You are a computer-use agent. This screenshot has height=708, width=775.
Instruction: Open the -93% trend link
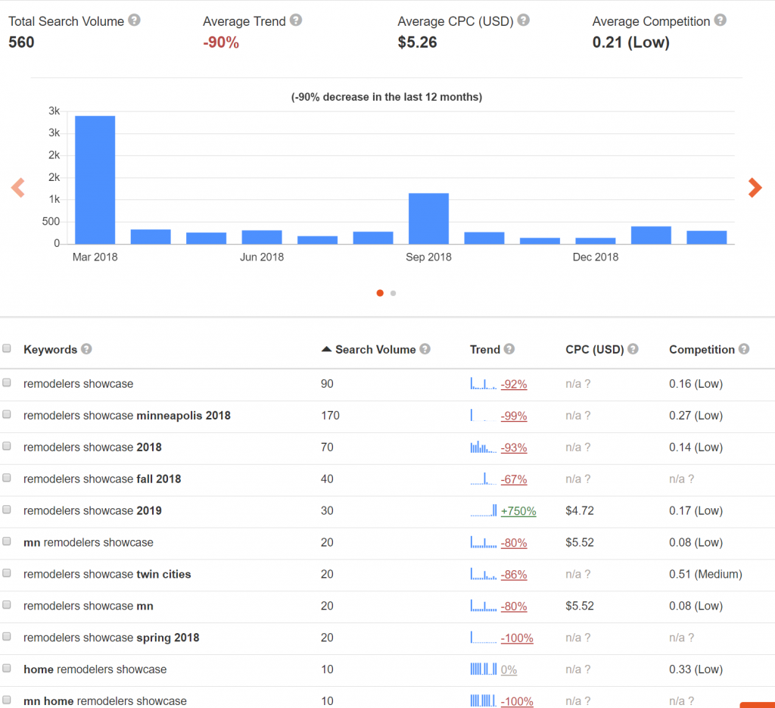pyautogui.click(x=514, y=448)
